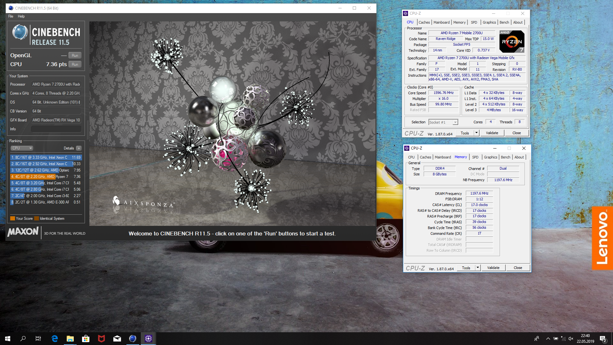Select ranking row 4C/8T @ 2.20 GHz AMD Ryzen 7

pos(46,177)
